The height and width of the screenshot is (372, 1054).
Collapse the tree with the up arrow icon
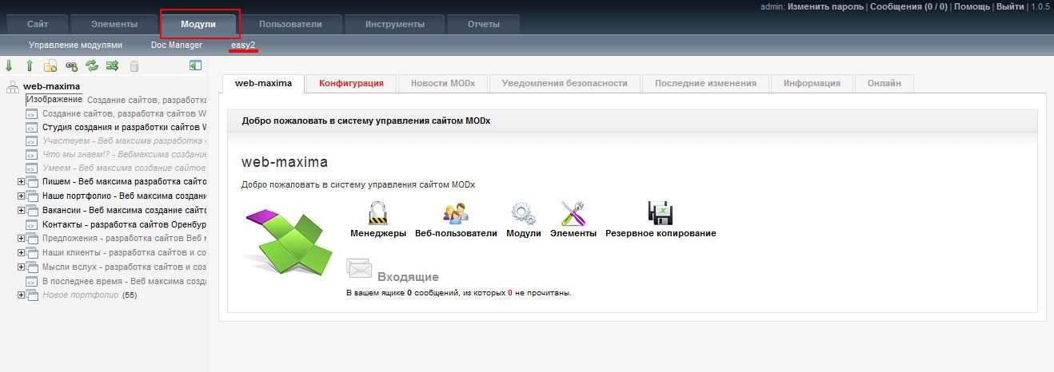30,66
